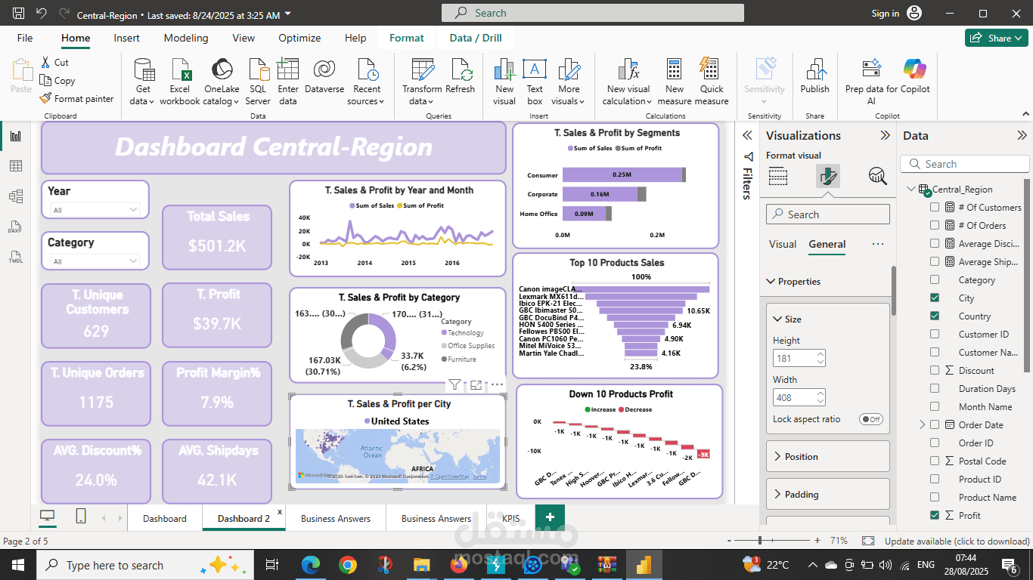Uncheck the Country field

tap(935, 316)
